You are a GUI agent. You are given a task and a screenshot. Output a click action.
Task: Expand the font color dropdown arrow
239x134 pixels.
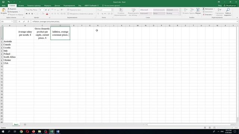coord(49,14)
